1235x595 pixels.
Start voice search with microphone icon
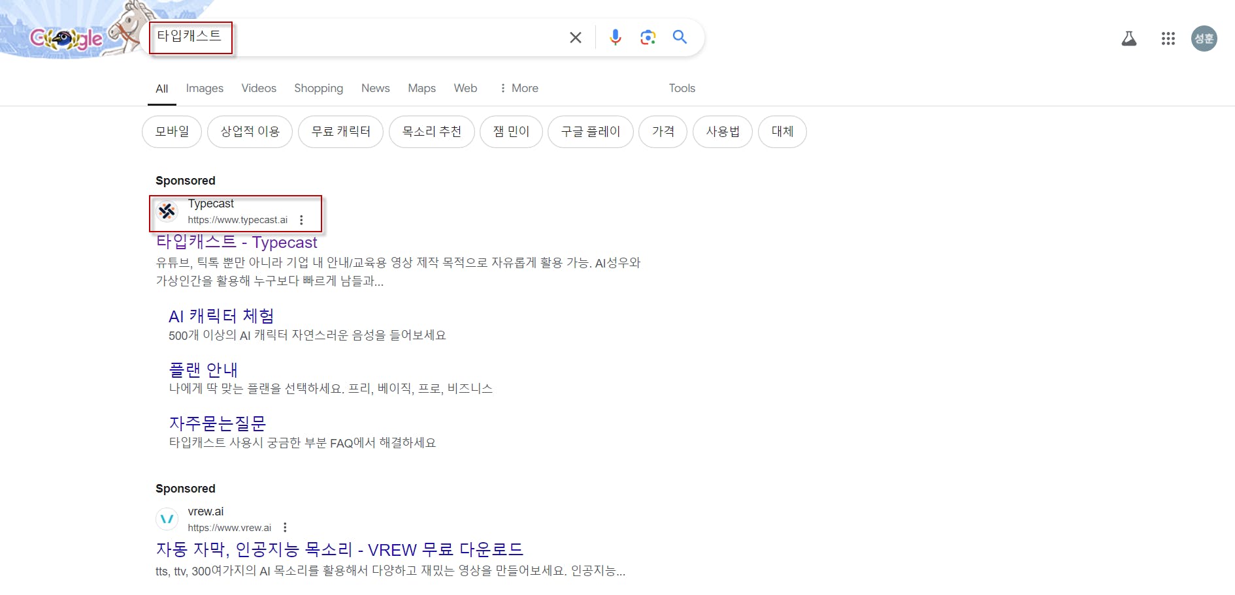615,37
